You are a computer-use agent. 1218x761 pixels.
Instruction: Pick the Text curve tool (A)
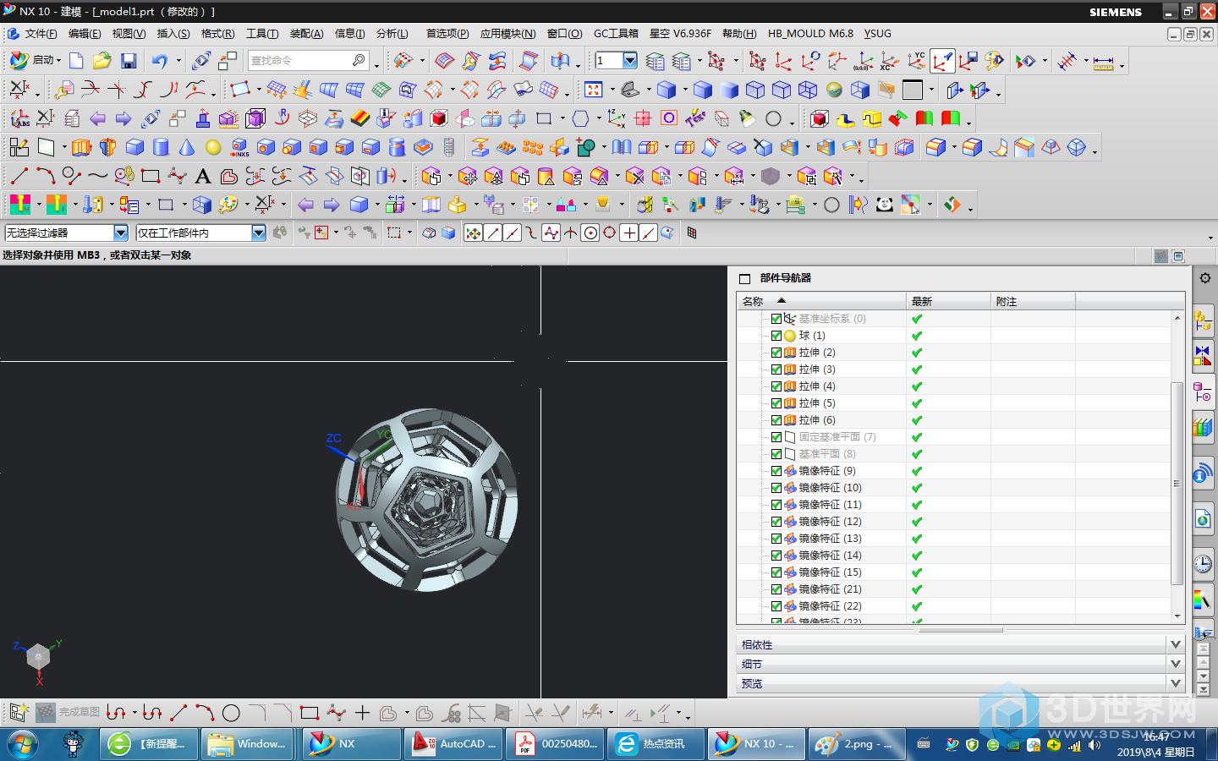pos(202,176)
